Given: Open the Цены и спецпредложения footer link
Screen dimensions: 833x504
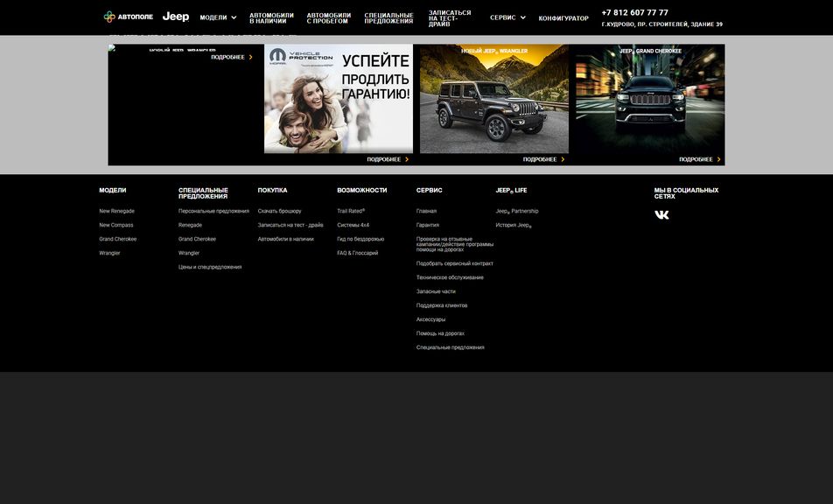Looking at the screenshot, I should (x=210, y=267).
